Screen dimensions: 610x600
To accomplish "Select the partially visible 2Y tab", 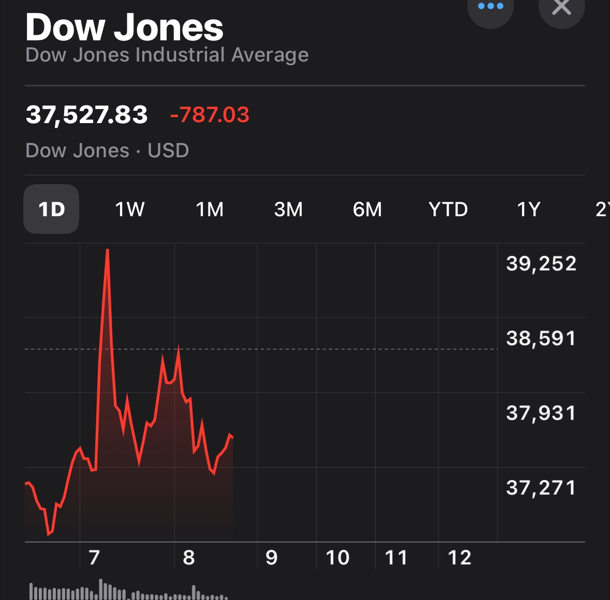I will [602, 209].
